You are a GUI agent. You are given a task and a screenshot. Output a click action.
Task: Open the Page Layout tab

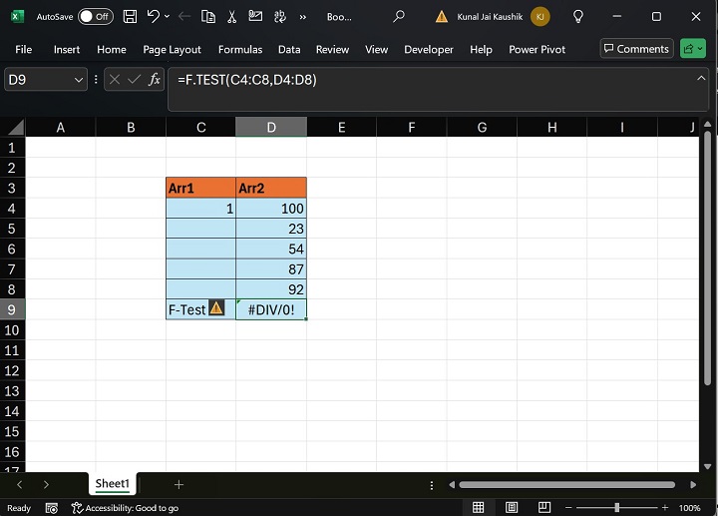click(172, 50)
